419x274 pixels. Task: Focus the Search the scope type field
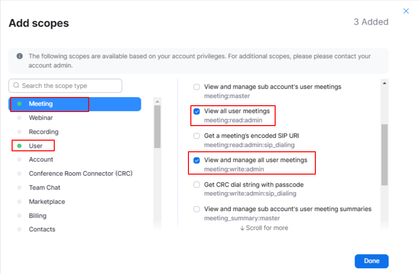pos(69,86)
